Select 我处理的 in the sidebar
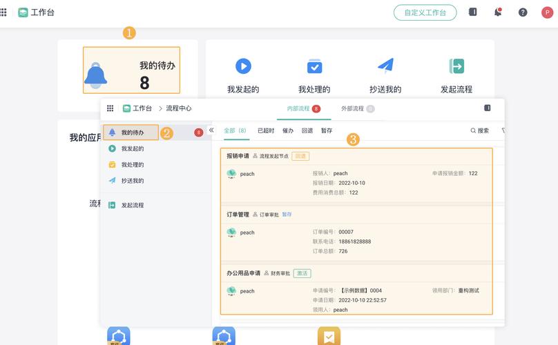 [133, 165]
